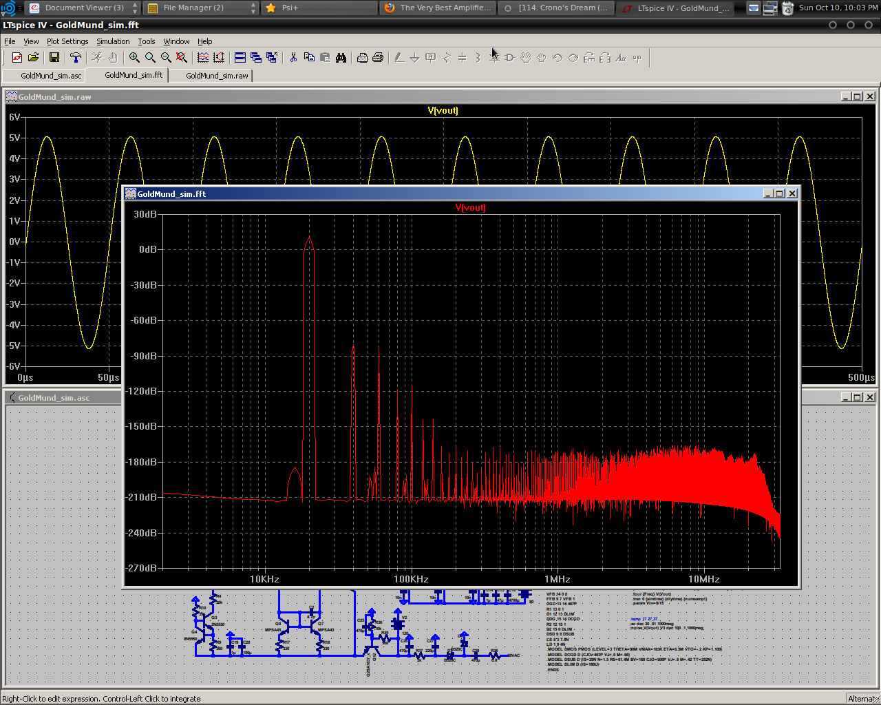Open the Tools menu
881x705 pixels.
[147, 41]
